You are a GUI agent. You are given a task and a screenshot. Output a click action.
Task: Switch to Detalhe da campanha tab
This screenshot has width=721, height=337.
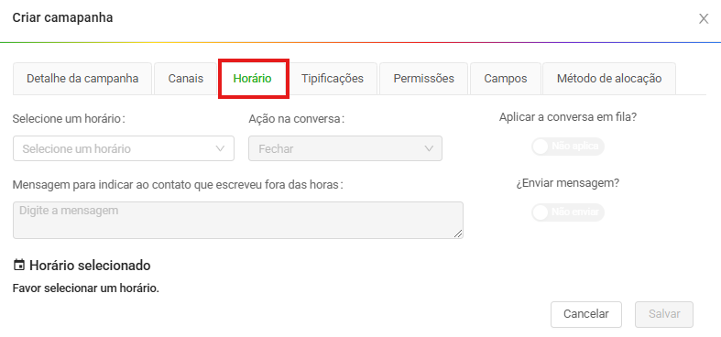click(82, 79)
